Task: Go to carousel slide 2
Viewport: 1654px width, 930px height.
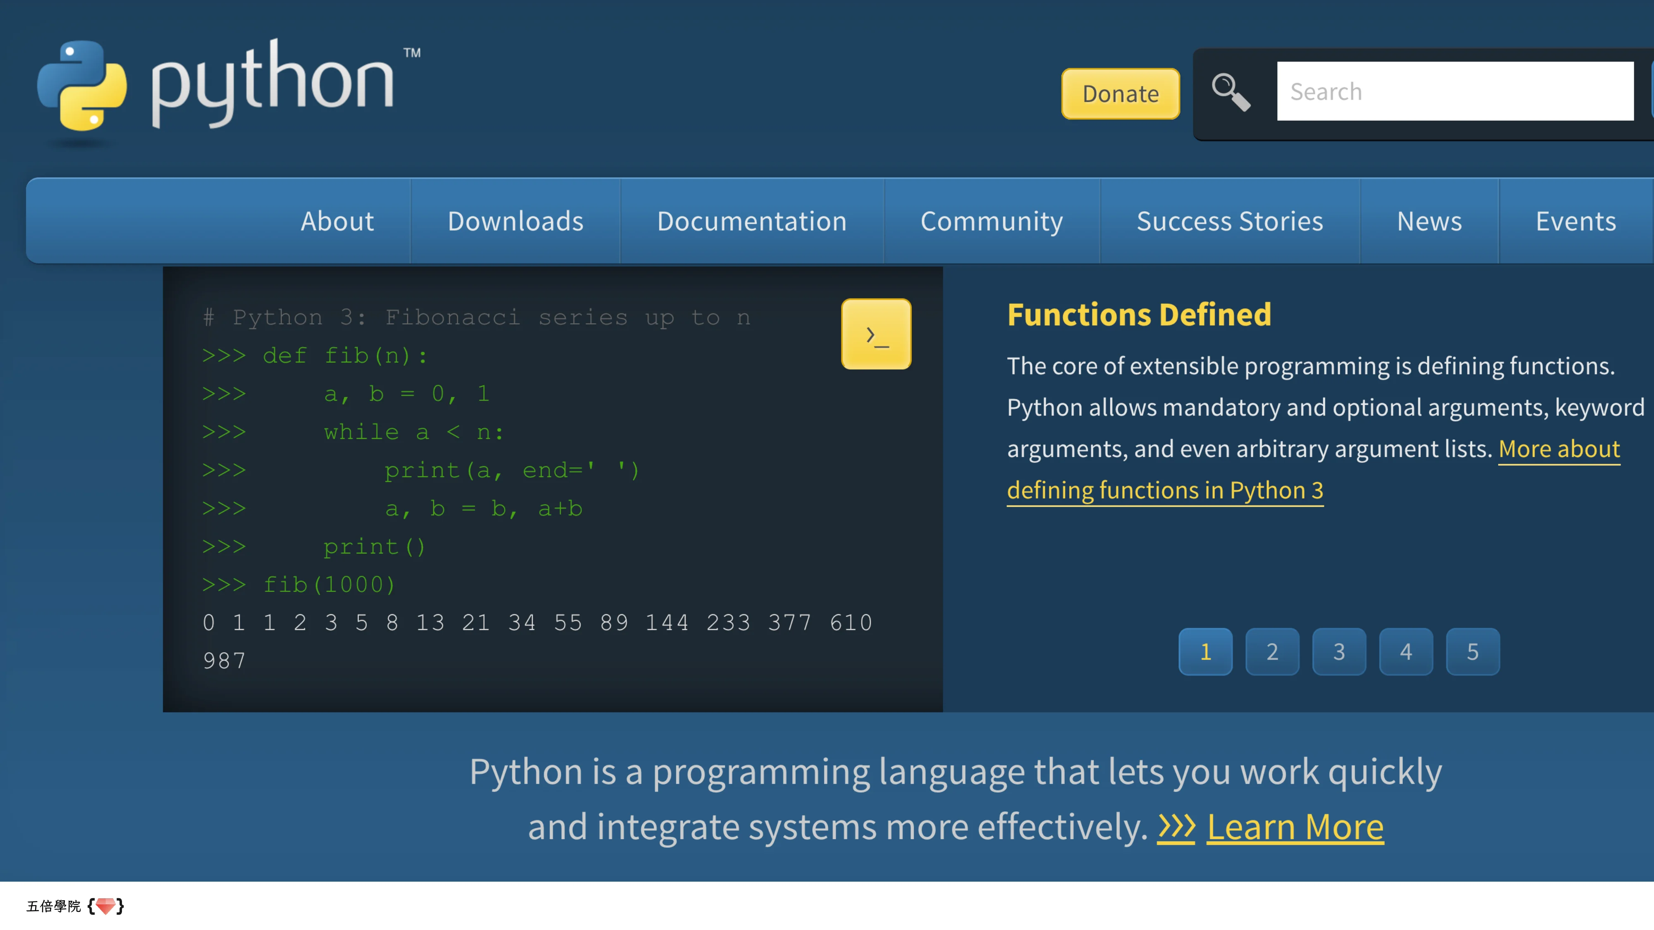Action: click(x=1272, y=651)
